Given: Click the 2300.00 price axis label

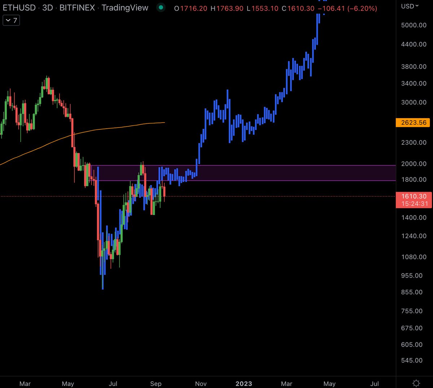Looking at the screenshot, I should tap(414, 142).
